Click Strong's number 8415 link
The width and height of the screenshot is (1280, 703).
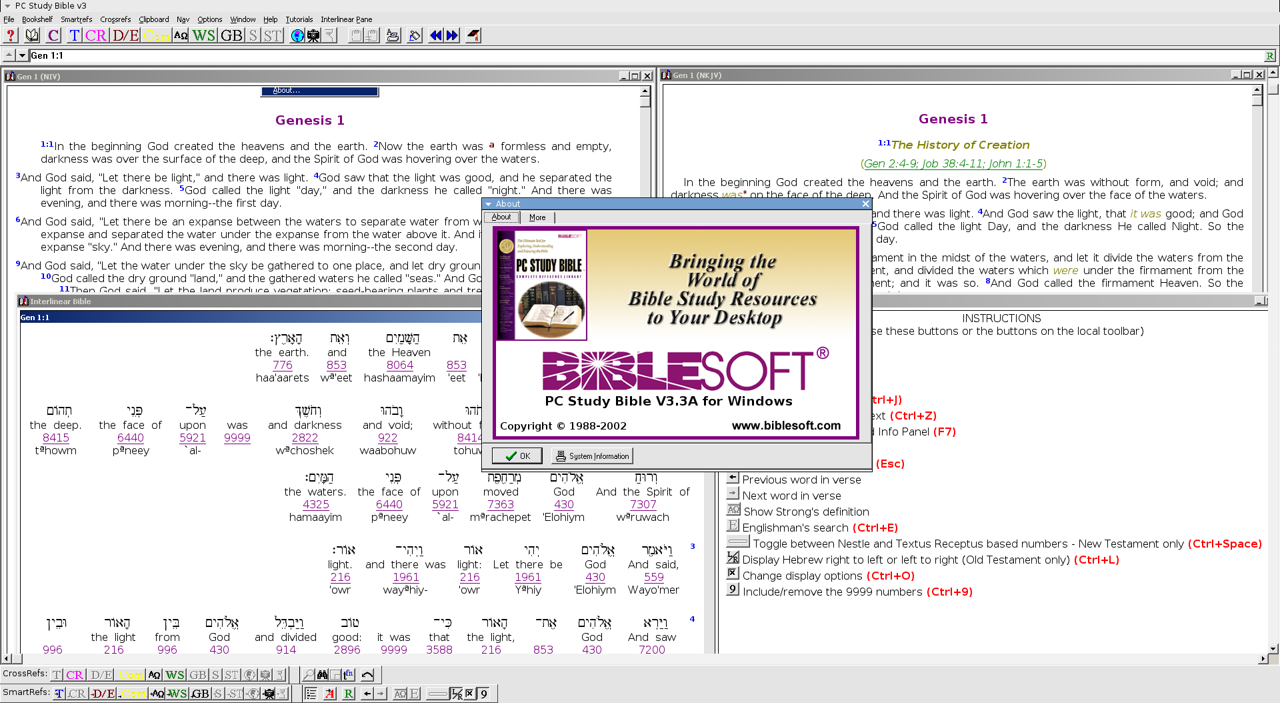pyautogui.click(x=56, y=438)
